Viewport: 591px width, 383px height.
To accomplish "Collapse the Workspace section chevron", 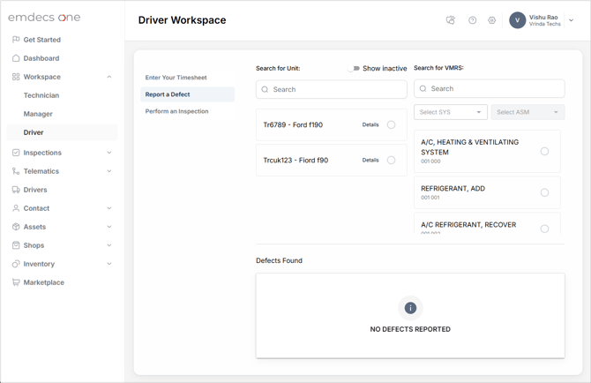I will click(x=108, y=77).
